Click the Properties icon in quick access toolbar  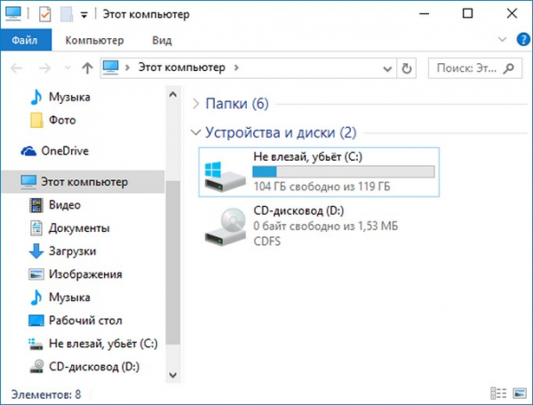45,14
